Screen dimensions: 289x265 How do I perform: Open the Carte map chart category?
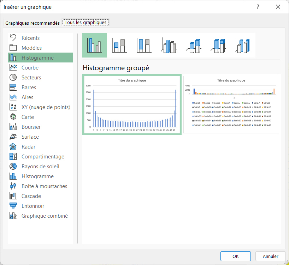[40, 117]
